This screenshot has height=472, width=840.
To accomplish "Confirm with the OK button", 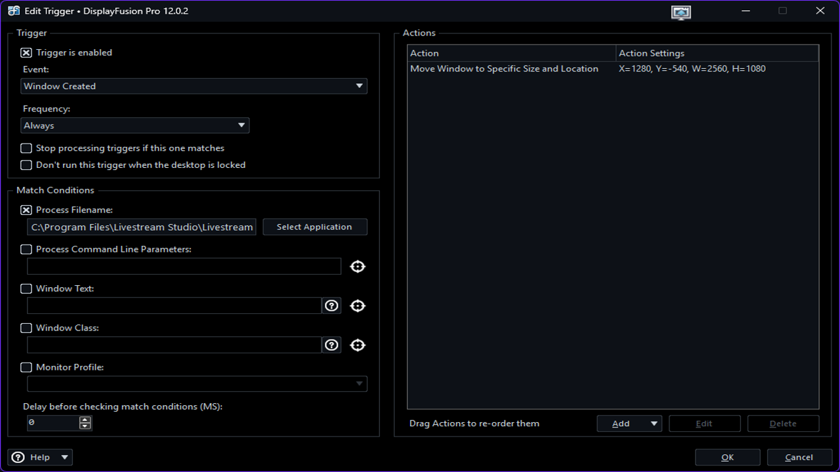I will (x=728, y=458).
